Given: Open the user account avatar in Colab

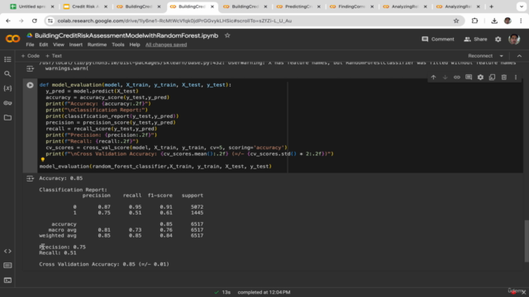Looking at the screenshot, I should click(x=514, y=40).
